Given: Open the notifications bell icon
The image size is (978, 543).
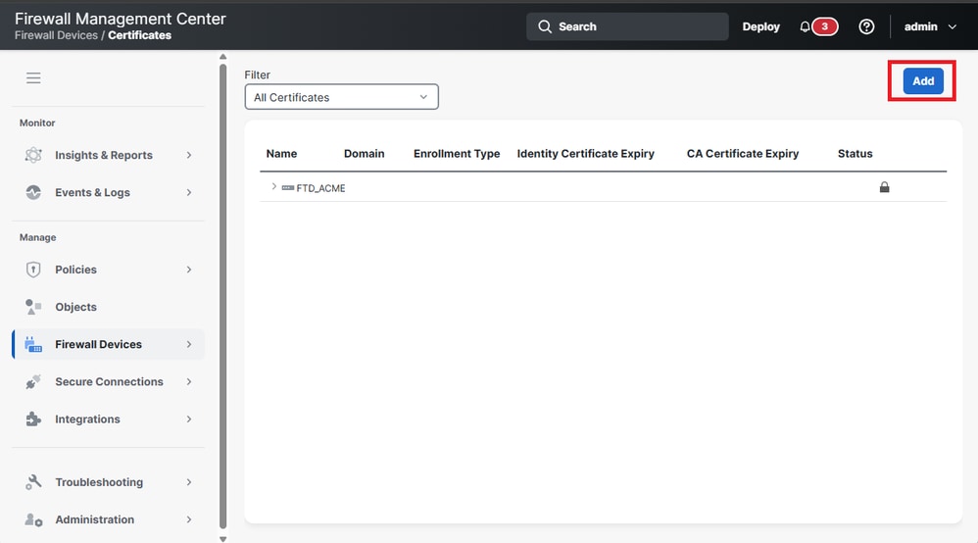Looking at the screenshot, I should 805,26.
